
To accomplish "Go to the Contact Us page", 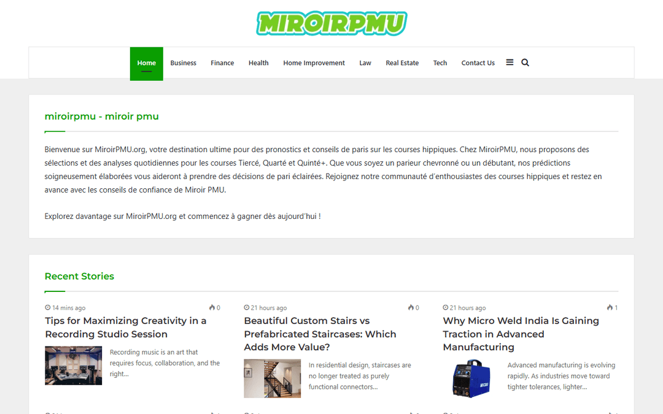I will click(478, 63).
